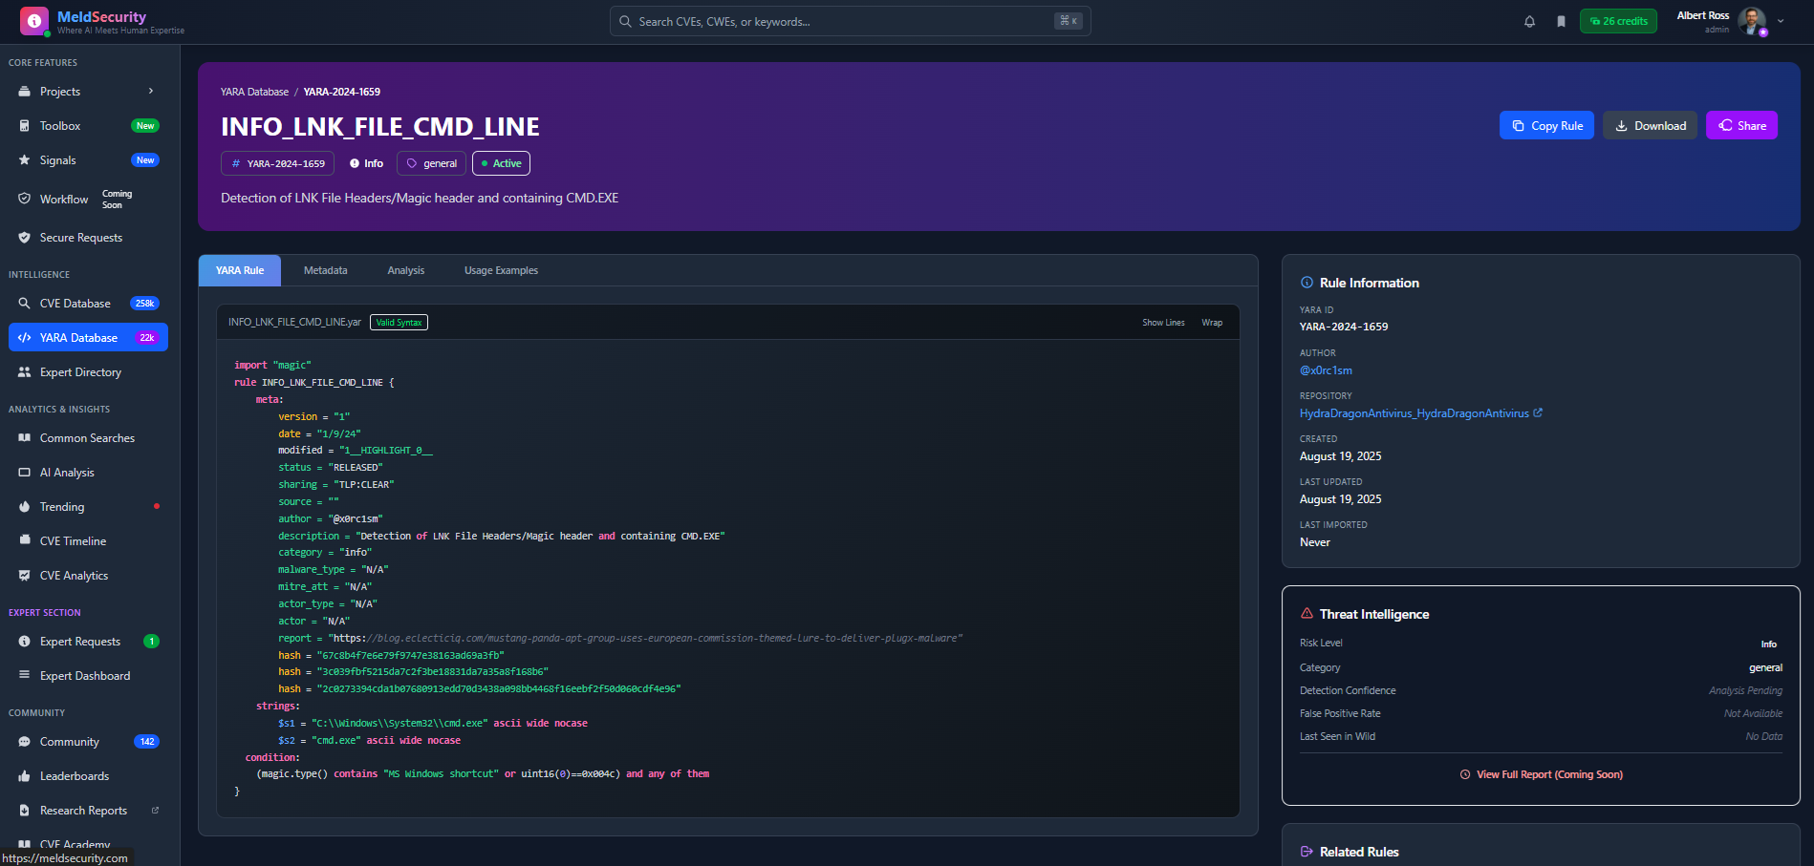
Task: Click the 26 credits badge
Action: 1618,21
